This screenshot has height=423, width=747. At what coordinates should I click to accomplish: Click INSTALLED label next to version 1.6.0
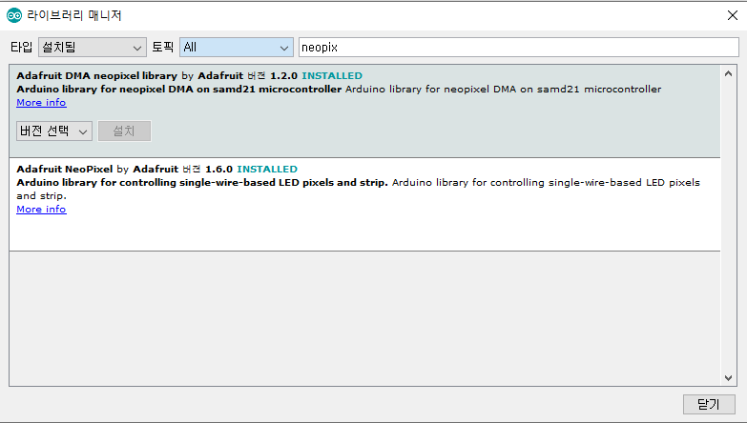pos(267,169)
